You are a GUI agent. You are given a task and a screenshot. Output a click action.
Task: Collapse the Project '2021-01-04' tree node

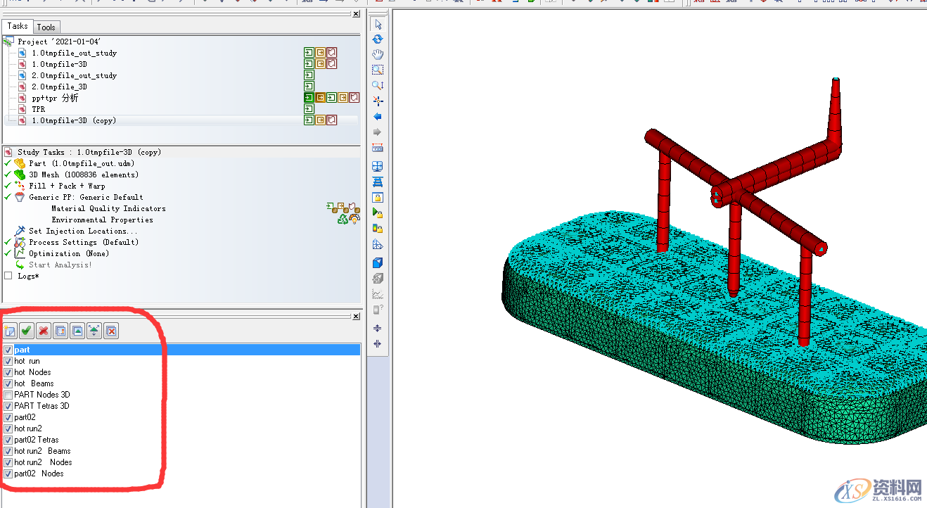tap(8, 42)
